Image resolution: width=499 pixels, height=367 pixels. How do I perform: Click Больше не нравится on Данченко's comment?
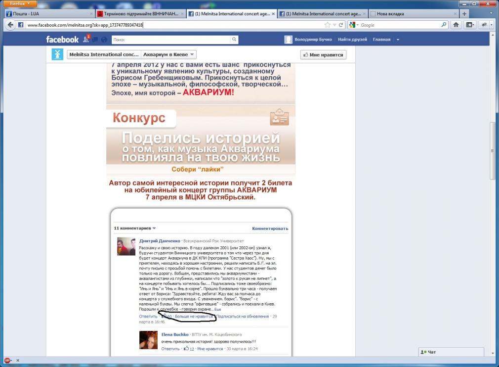[x=194, y=317]
